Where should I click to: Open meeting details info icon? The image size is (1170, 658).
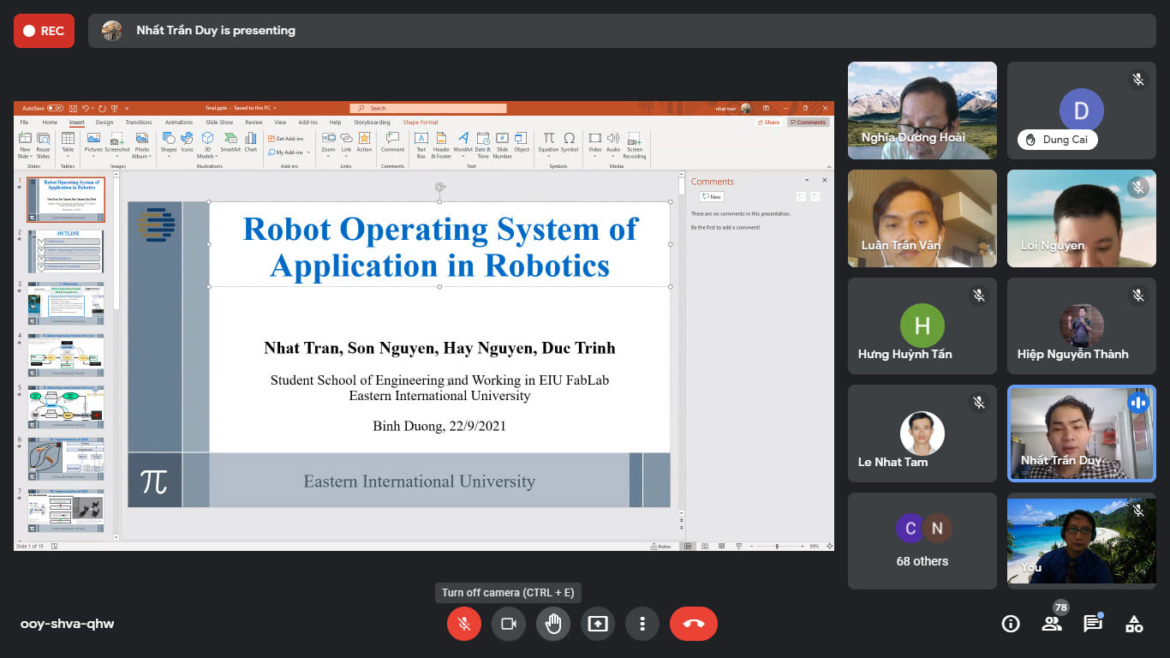(x=1011, y=624)
